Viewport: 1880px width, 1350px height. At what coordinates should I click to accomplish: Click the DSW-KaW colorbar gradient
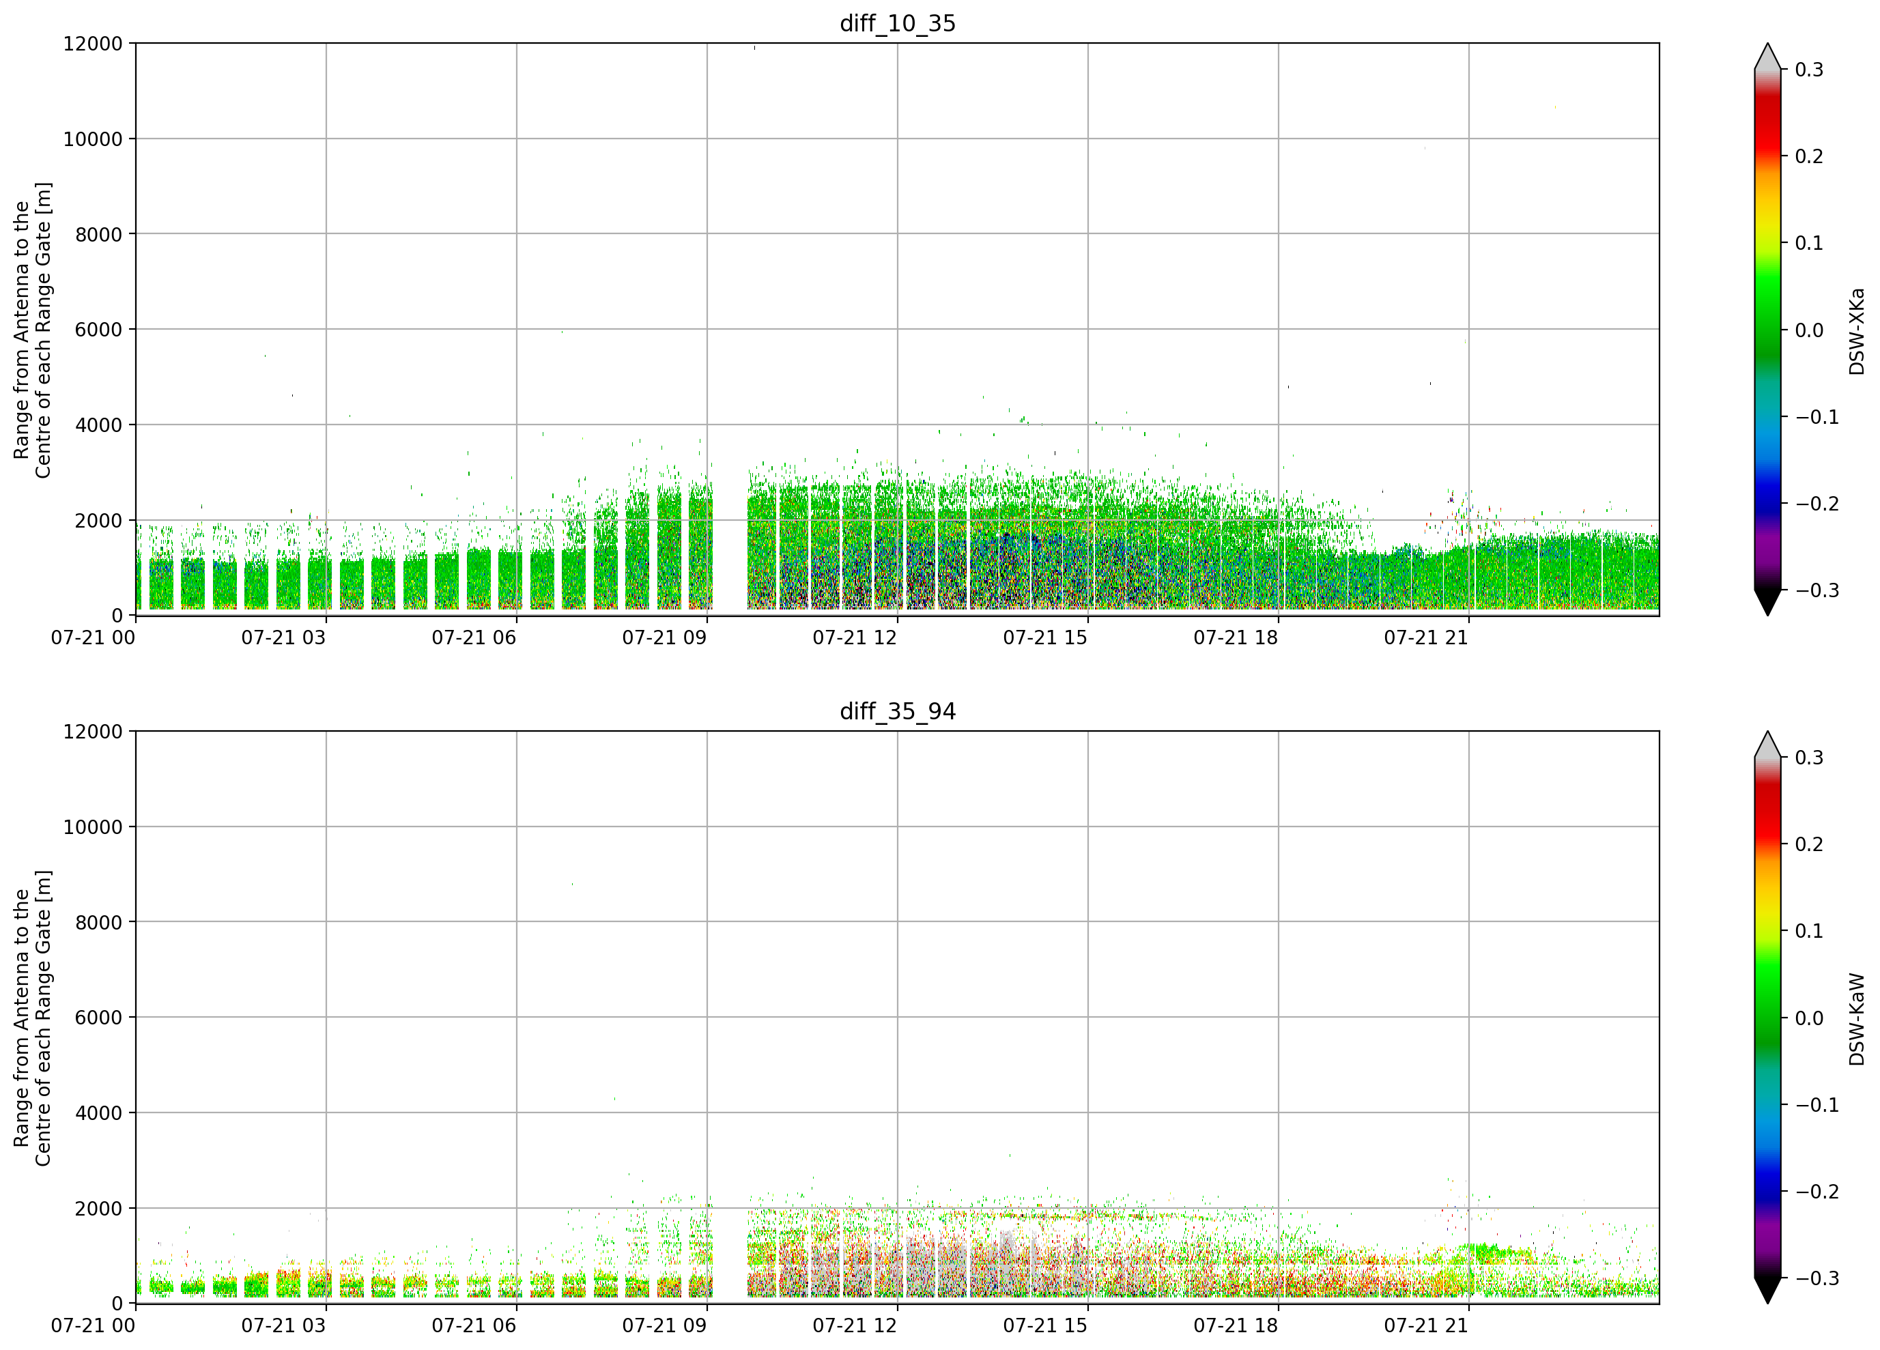(1767, 1018)
